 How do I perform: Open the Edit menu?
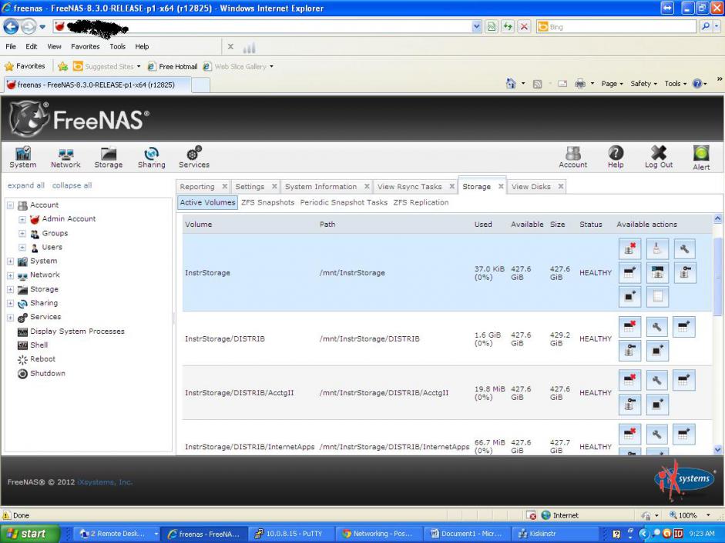pyautogui.click(x=32, y=46)
